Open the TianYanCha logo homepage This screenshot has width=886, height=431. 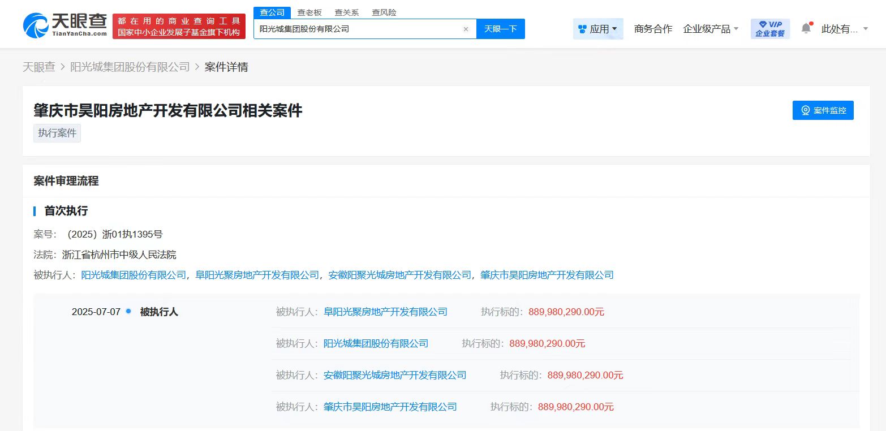click(x=65, y=25)
